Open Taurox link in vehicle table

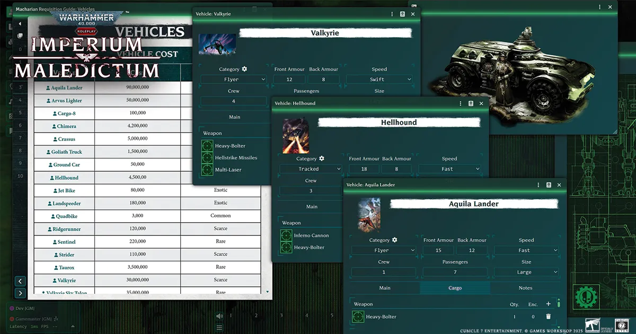coord(64,267)
